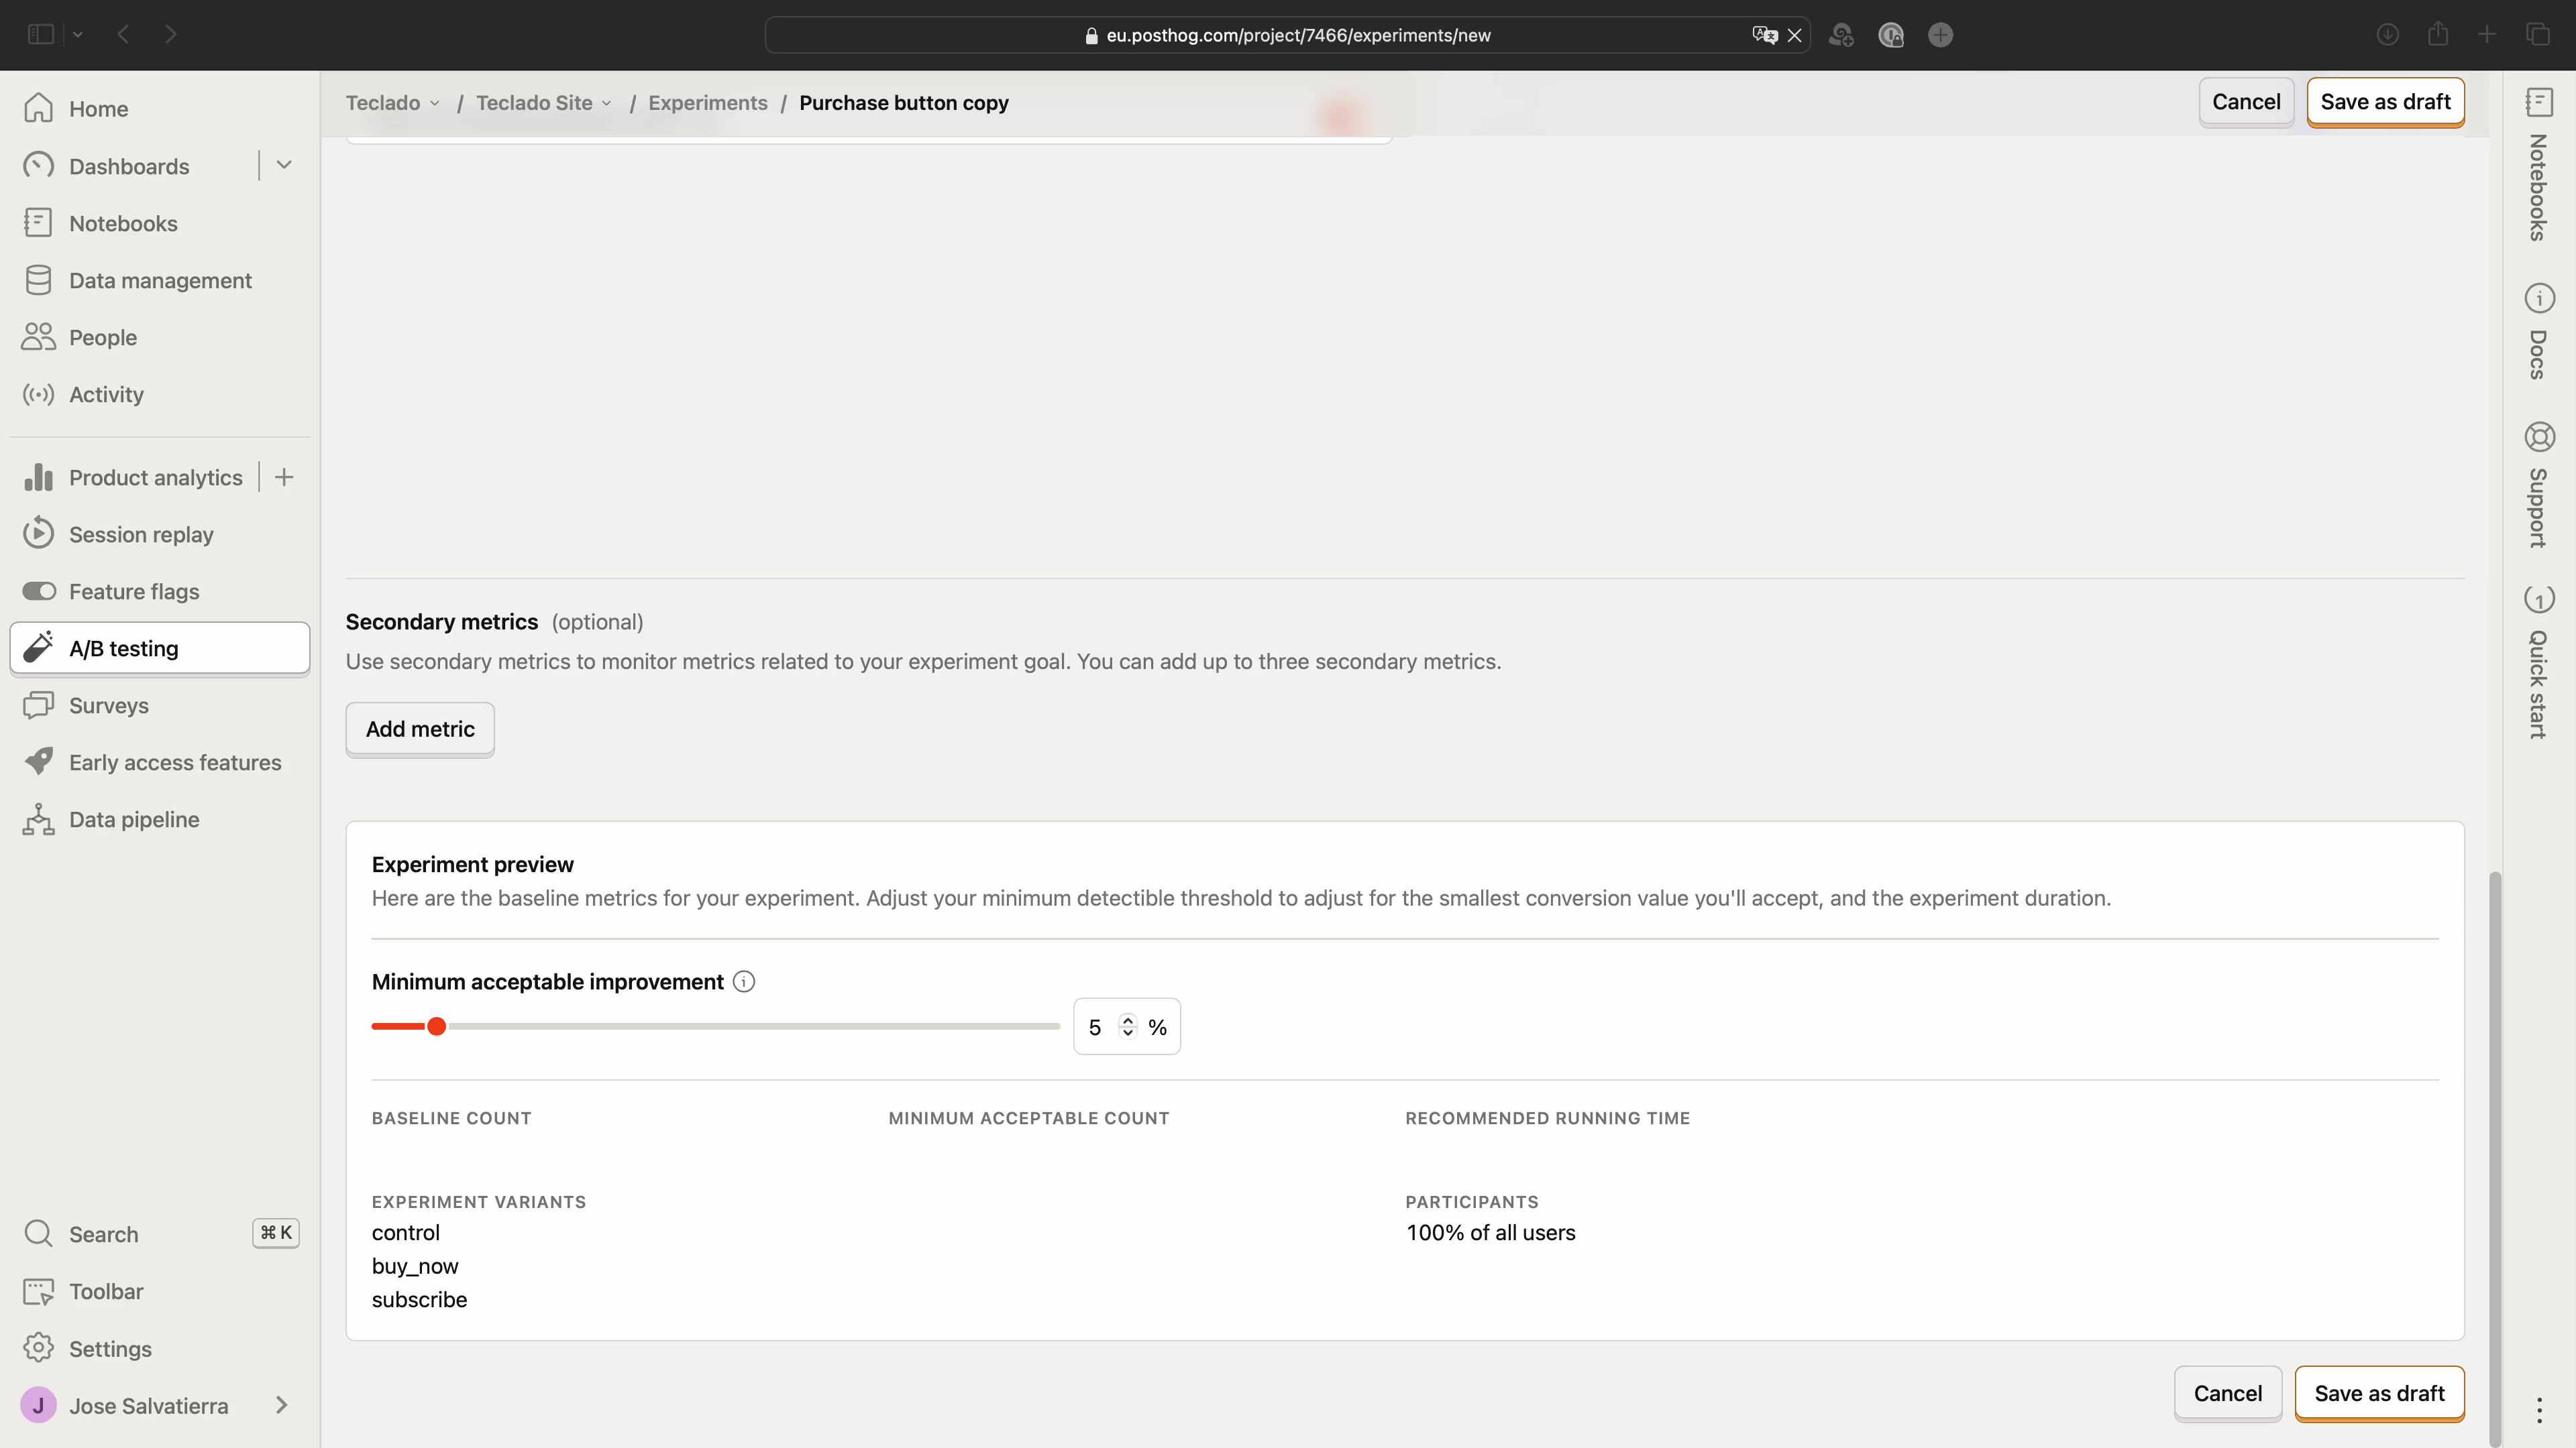Screen dimensions: 2576x1448
Task: Open the browser sidebar dropdown chevron
Action: (x=78, y=35)
